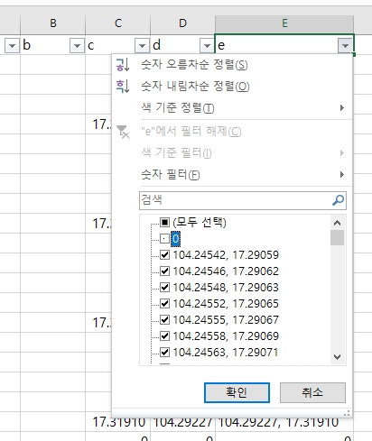Choose "e"에서 필터 해제 entry
The height and width of the screenshot is (441, 372).
[x=232, y=132]
